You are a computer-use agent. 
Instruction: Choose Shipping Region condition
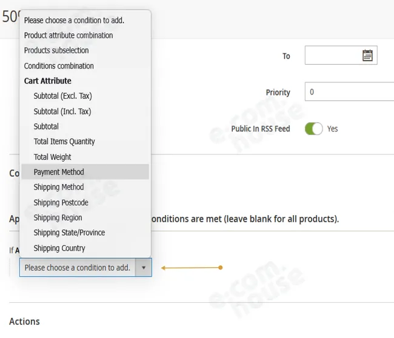click(x=85, y=217)
